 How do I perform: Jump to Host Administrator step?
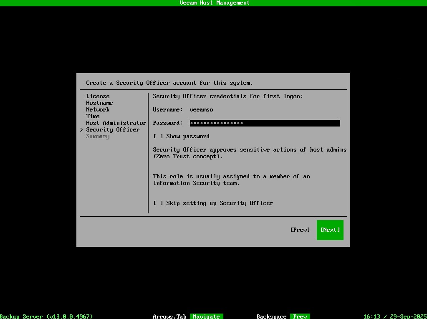[x=116, y=123]
